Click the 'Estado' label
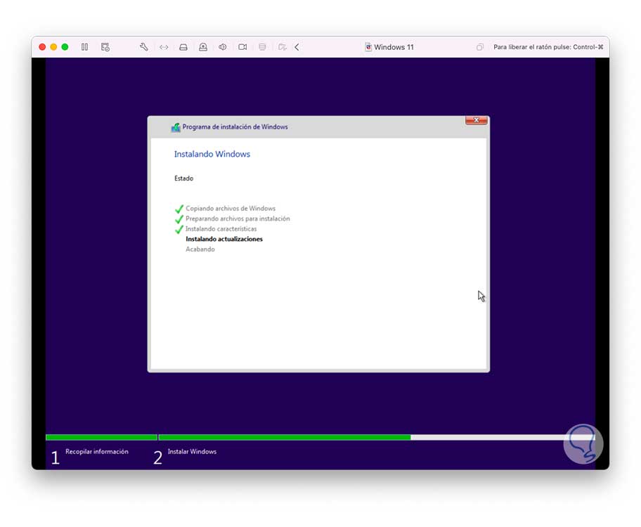 [183, 178]
